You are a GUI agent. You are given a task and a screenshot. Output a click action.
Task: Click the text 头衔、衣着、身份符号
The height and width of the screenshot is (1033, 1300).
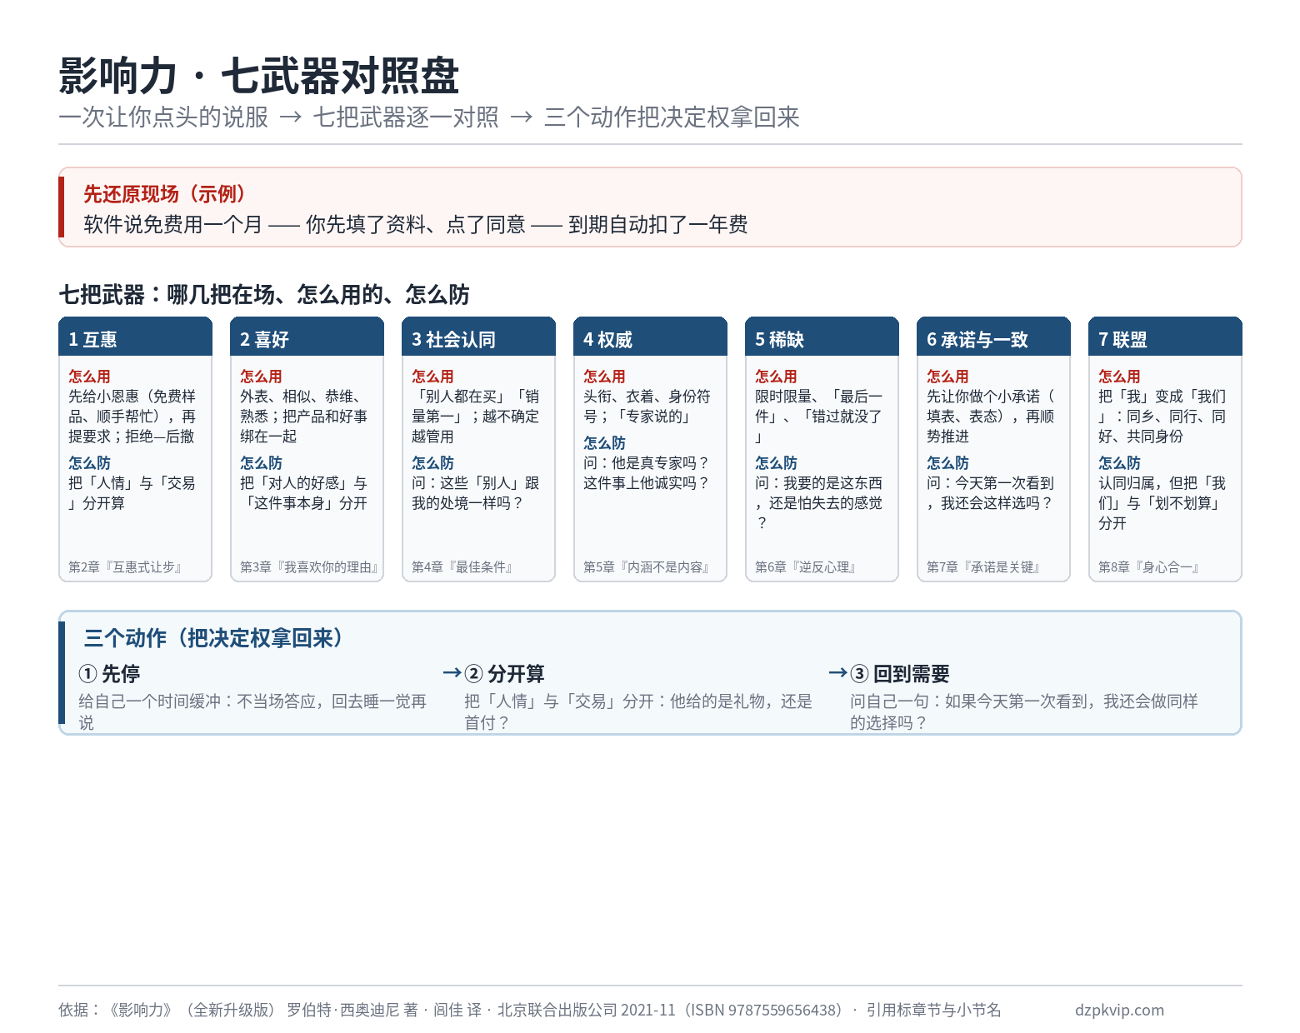pos(647,407)
